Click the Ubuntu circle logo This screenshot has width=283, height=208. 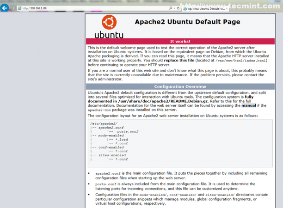point(109,23)
